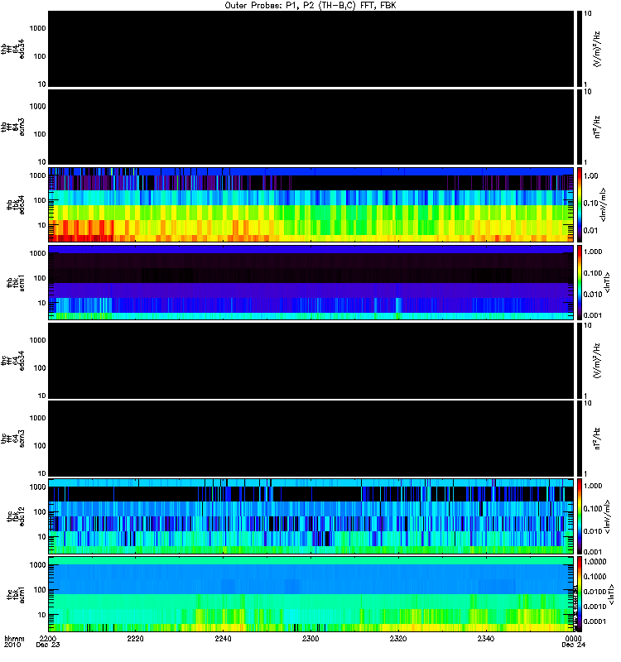Viewport: 621px width, 662px height.
Task: Click the "Dec 23" date label
Action: [48, 645]
